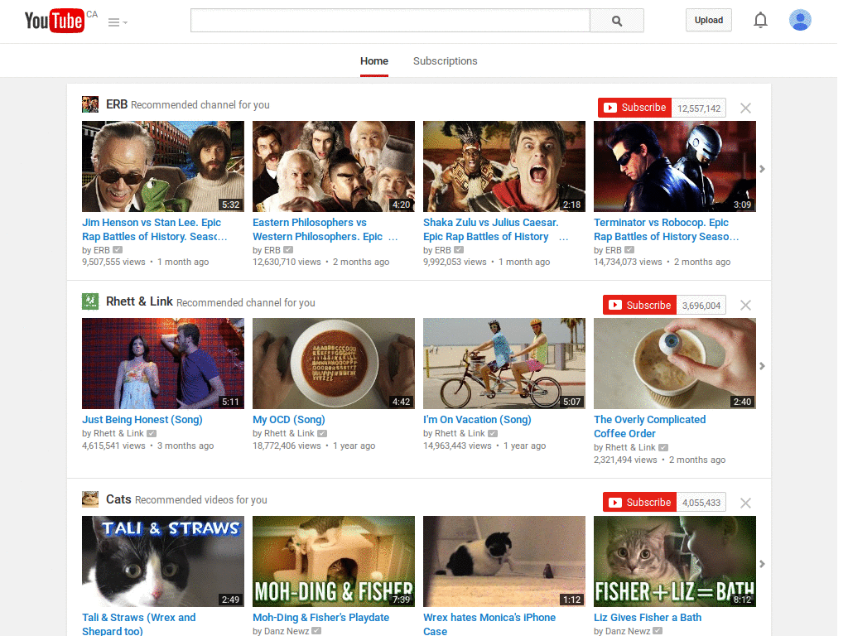Open the ERB channel avatar
Image resolution: width=848 pixels, height=636 pixels.
coord(90,104)
